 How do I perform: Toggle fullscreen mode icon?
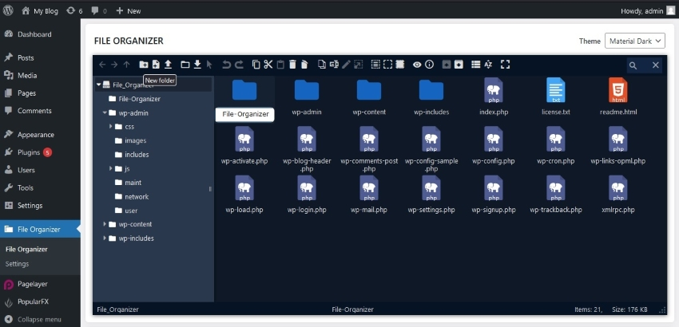[x=505, y=65]
